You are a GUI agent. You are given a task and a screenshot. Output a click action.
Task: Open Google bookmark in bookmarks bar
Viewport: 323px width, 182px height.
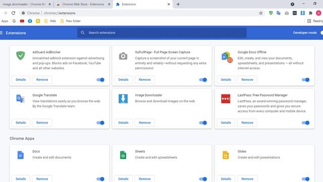[x=14, y=21]
